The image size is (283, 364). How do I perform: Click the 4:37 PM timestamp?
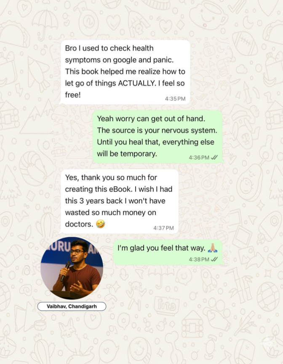pyautogui.click(x=163, y=228)
